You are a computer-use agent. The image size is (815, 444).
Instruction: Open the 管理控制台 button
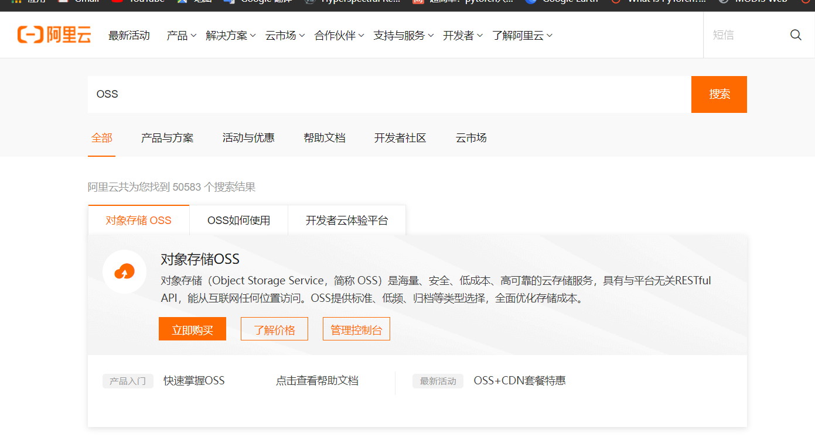[x=356, y=330]
